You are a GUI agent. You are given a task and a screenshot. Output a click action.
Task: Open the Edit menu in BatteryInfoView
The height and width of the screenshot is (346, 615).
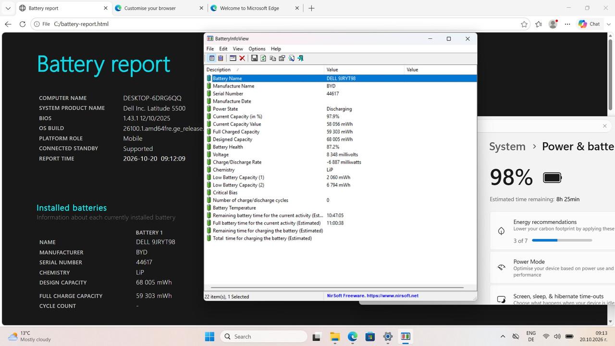click(x=223, y=49)
